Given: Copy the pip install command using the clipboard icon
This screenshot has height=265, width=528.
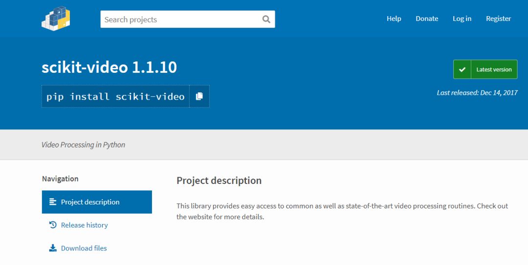Looking at the screenshot, I should click(x=199, y=96).
